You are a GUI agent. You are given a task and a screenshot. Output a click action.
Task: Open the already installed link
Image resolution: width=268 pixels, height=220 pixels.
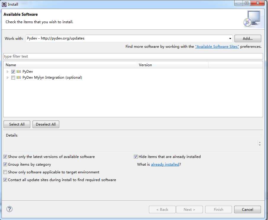tap(165, 164)
